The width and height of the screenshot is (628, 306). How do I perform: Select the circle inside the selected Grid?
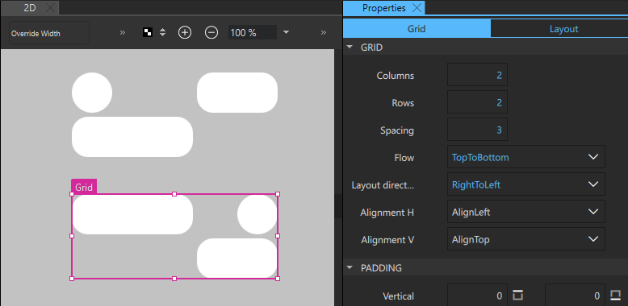point(257,214)
